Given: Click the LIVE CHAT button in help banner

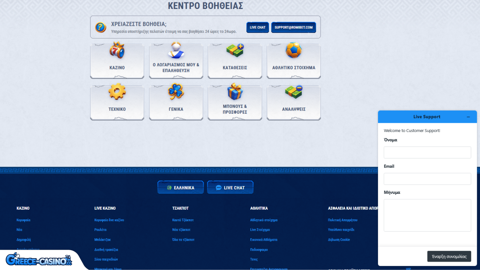Looking at the screenshot, I should pyautogui.click(x=258, y=27).
